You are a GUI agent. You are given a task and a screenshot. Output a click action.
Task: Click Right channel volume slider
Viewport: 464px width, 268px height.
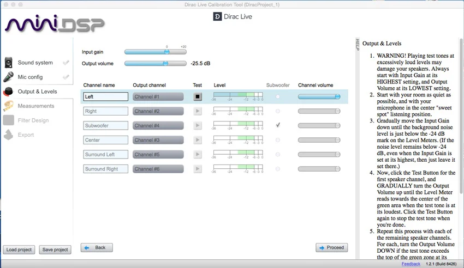coord(319,111)
